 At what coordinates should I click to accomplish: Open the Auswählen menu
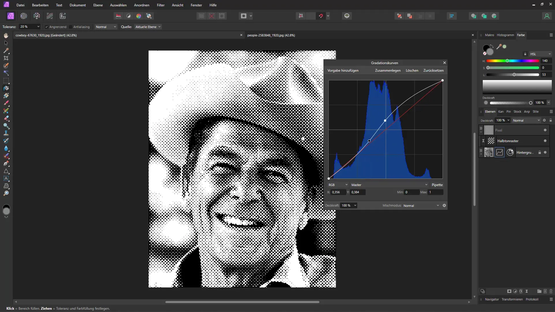(x=118, y=5)
